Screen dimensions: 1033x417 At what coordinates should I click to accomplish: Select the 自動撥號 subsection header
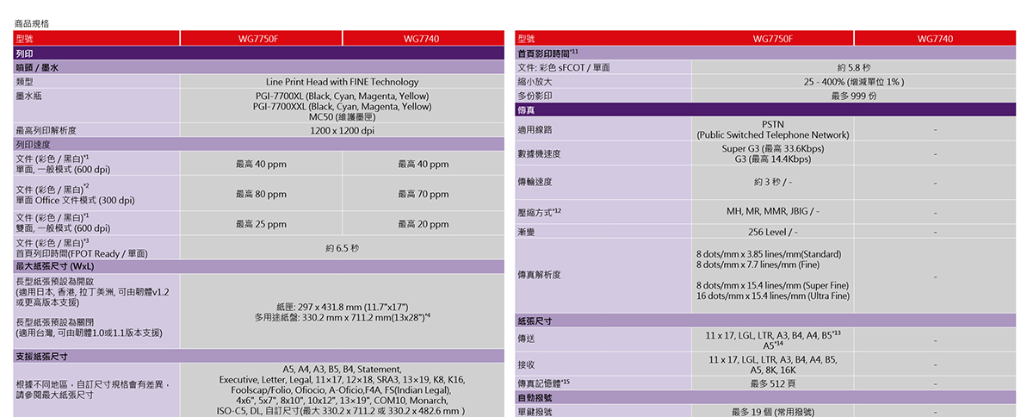pyautogui.click(x=764, y=397)
